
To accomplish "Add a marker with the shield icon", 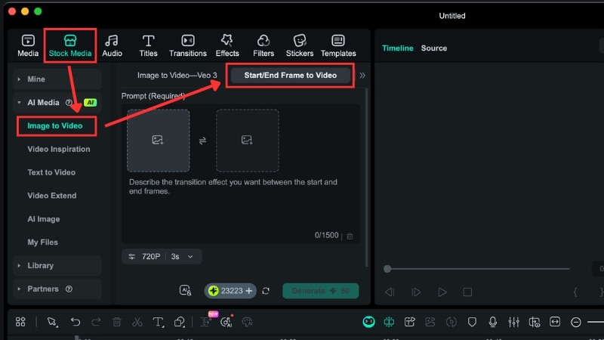I will 472,322.
